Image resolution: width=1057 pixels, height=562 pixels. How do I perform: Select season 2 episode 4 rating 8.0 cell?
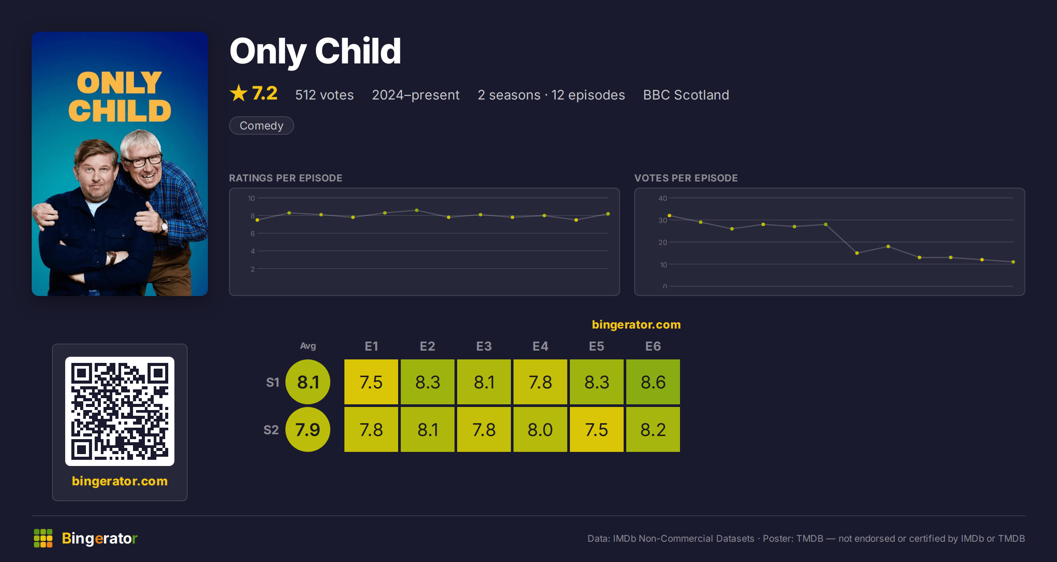(x=540, y=429)
